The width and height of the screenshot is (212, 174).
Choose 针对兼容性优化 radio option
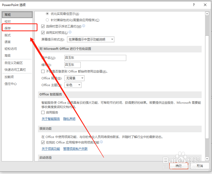coord(47,20)
